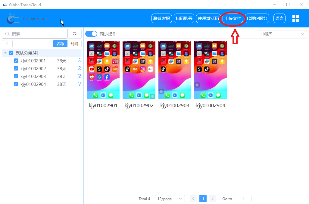Open the 12/page page-size dropdown
This screenshot has height=204, width=309.
(x=170, y=199)
